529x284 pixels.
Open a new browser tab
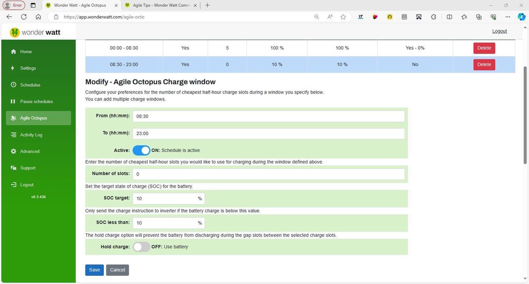[x=208, y=5]
